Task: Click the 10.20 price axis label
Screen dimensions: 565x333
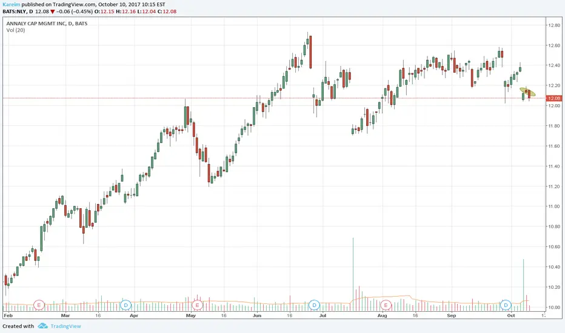Action: pyautogui.click(x=554, y=287)
